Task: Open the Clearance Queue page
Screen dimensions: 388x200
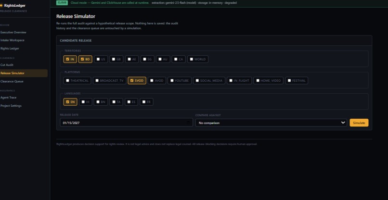Action: click(x=12, y=81)
